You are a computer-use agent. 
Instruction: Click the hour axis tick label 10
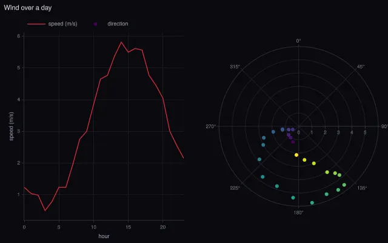point(93,227)
